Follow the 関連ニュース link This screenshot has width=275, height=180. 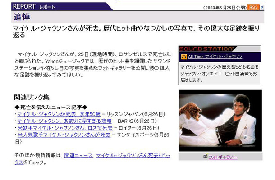point(78,156)
